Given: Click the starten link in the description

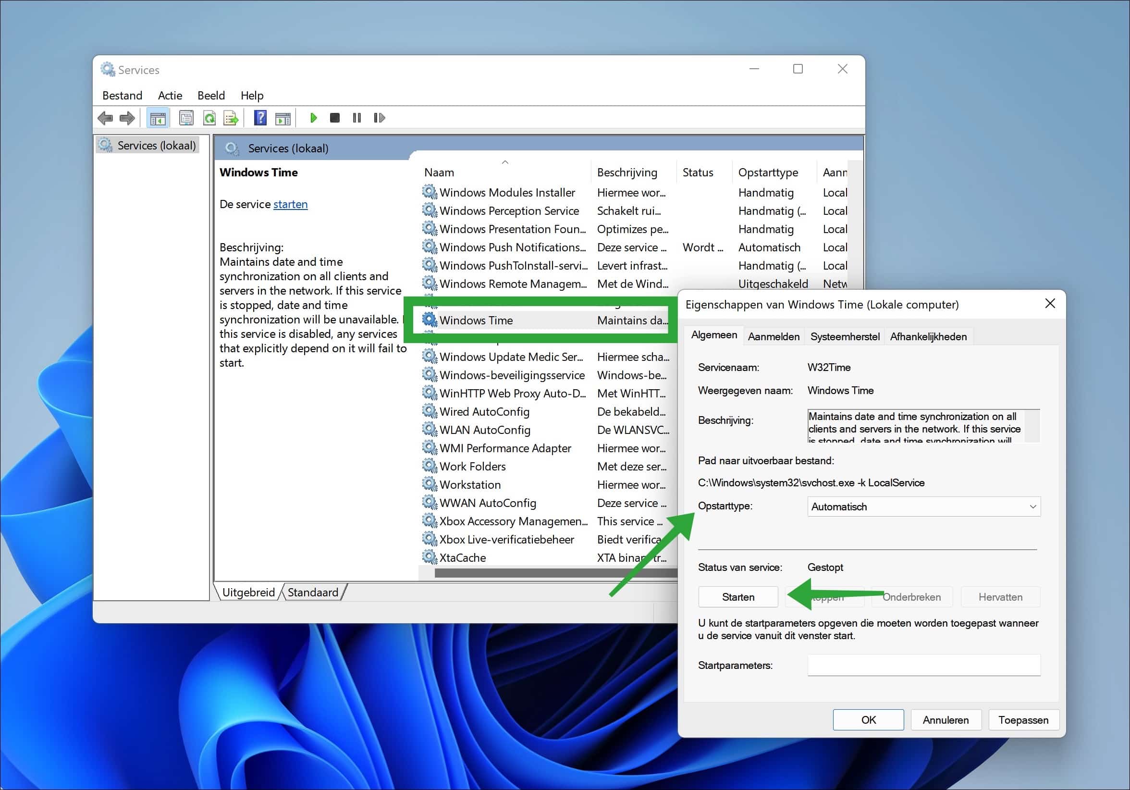Looking at the screenshot, I should point(290,204).
